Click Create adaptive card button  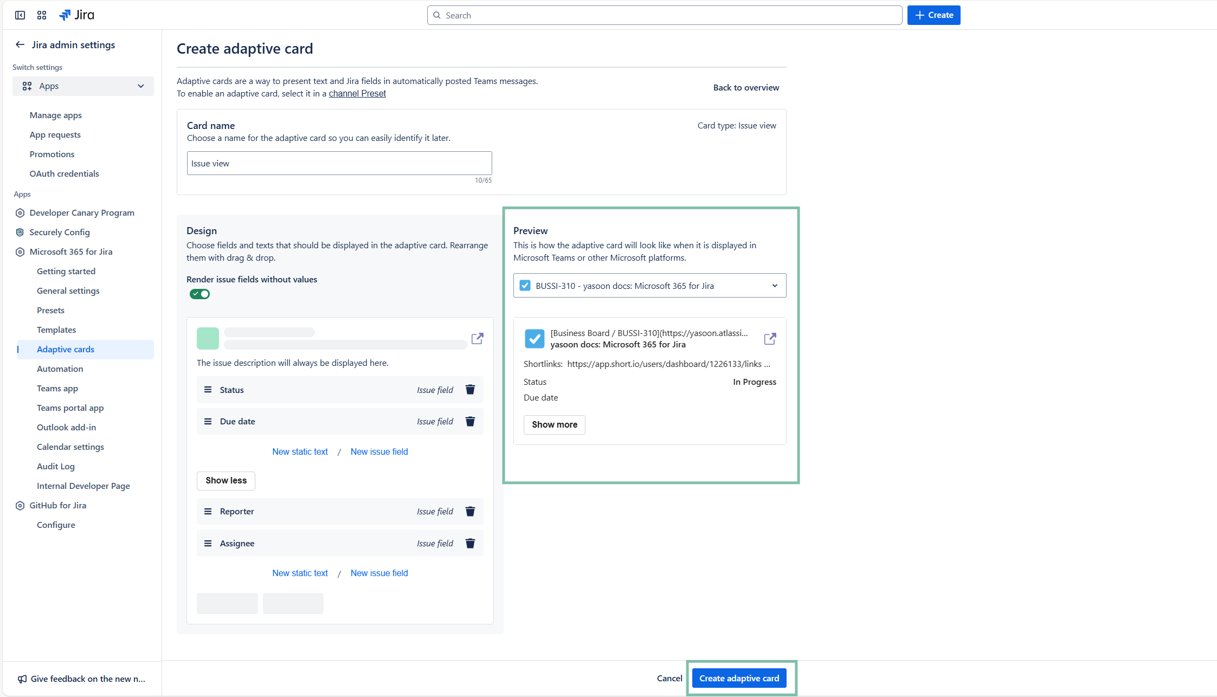click(x=738, y=679)
